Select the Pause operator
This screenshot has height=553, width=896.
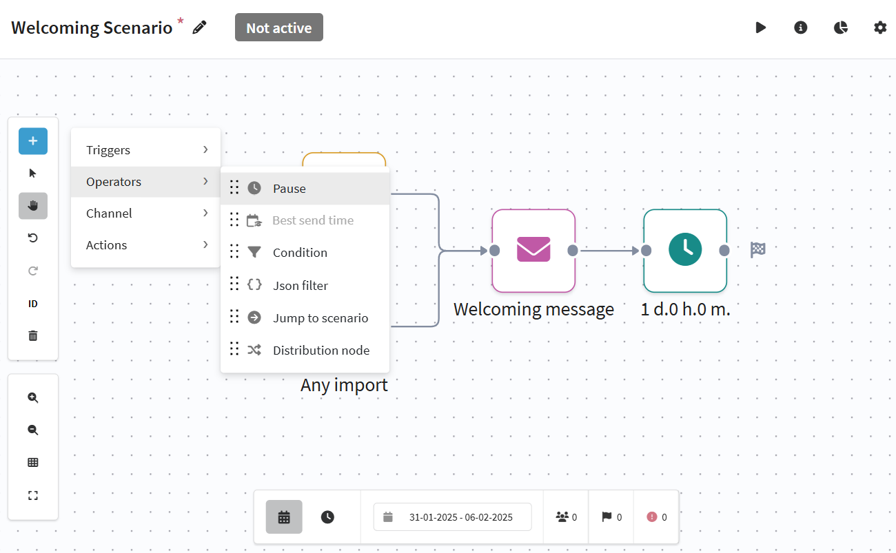pyautogui.click(x=305, y=189)
